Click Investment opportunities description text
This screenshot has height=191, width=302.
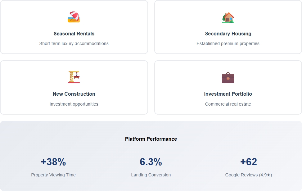[74, 104]
